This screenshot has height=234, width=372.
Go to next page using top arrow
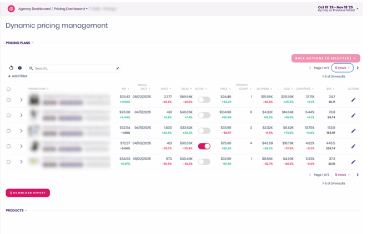358,68
